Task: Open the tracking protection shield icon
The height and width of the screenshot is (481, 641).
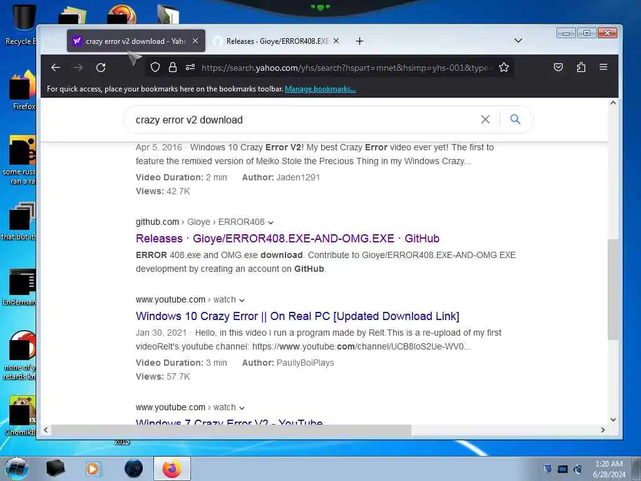Action: point(155,67)
